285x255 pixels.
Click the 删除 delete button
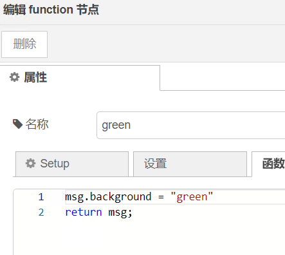24,44
